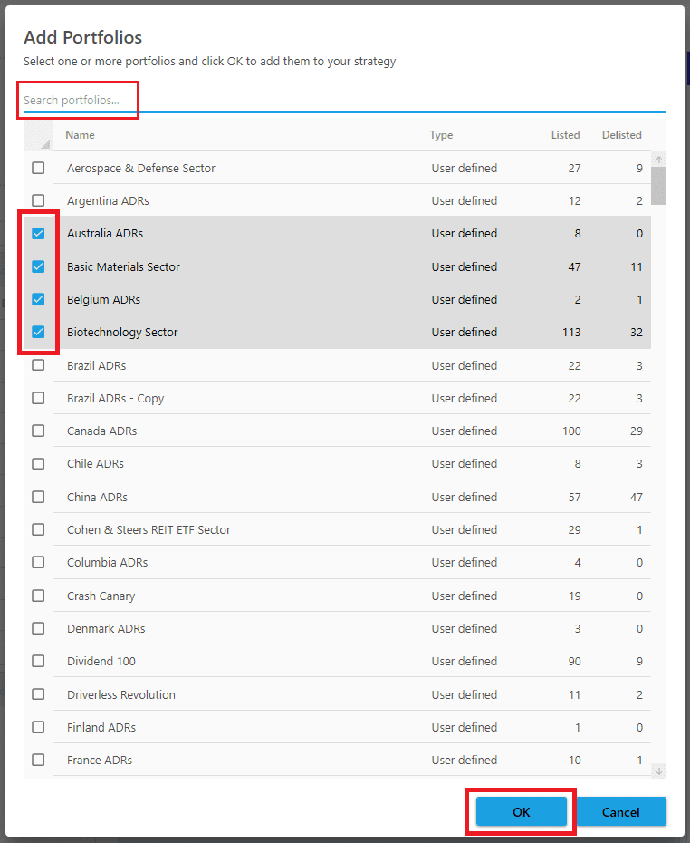Select the Crash Canary checkbox
The image size is (690, 843).
[38, 596]
